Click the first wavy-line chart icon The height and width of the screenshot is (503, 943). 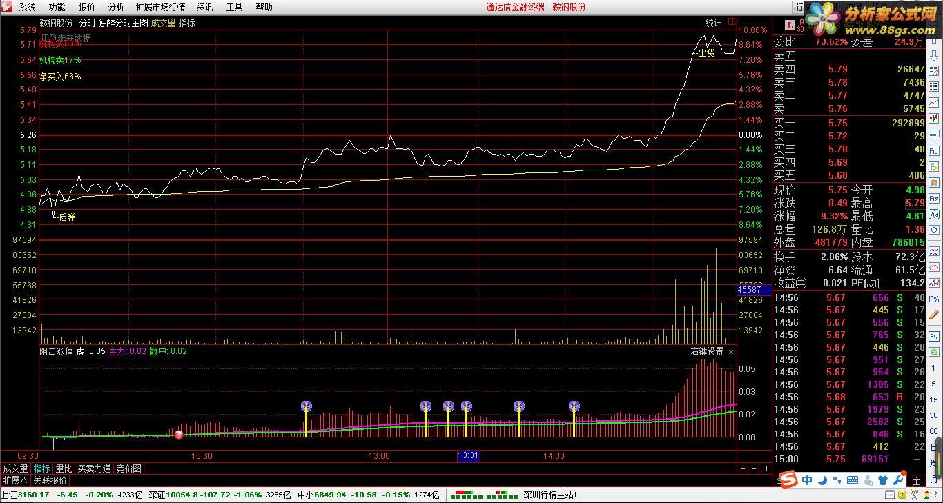point(934,250)
